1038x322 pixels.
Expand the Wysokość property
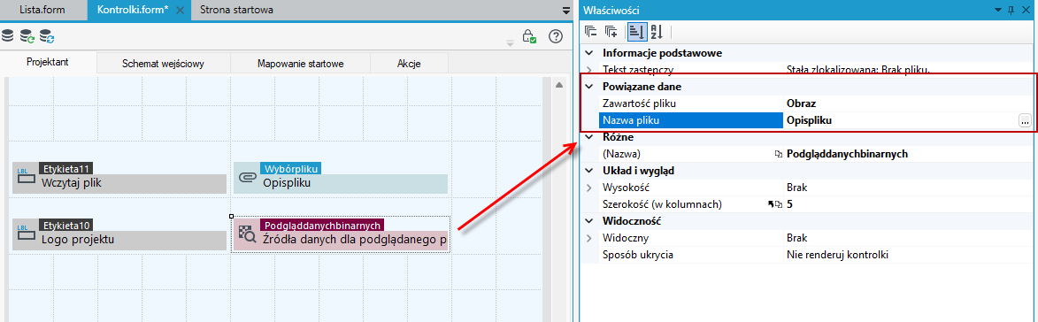click(589, 188)
